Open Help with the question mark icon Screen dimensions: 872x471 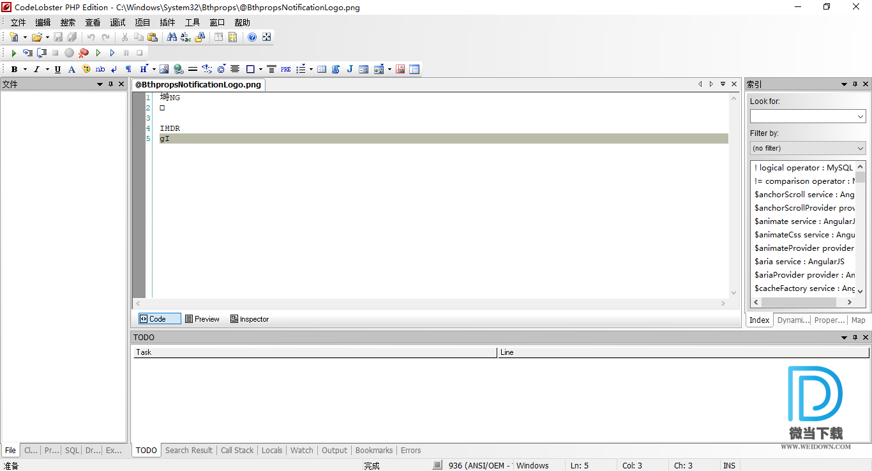pos(252,37)
